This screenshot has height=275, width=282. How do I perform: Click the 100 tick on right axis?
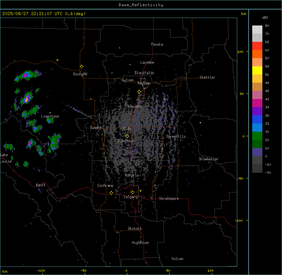(240, 52)
